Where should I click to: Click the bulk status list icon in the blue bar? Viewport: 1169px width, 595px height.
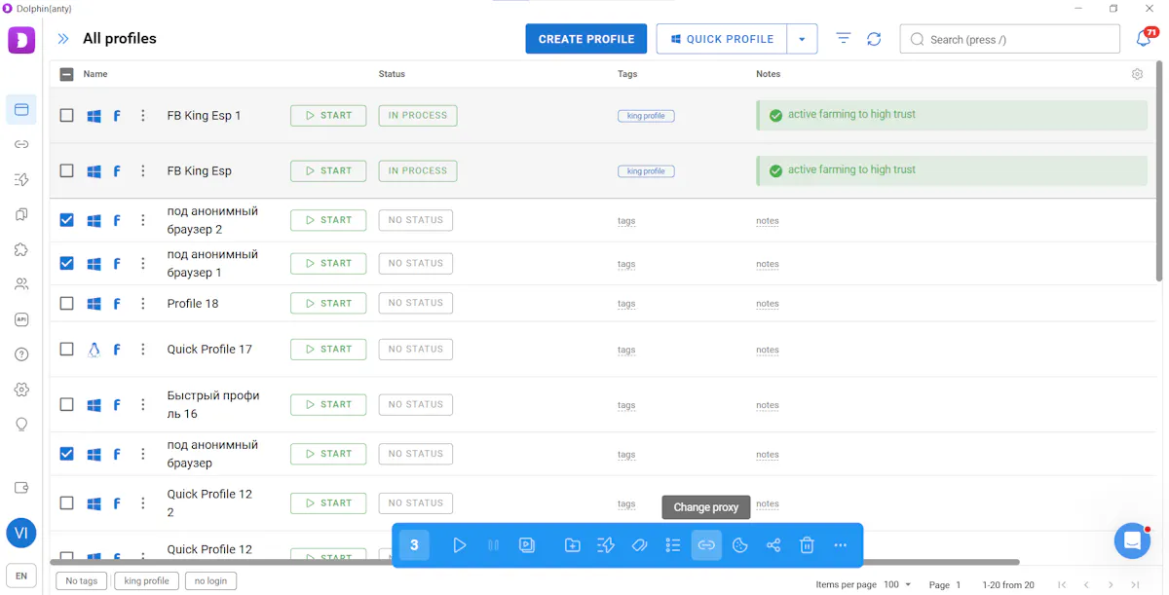pyautogui.click(x=673, y=545)
